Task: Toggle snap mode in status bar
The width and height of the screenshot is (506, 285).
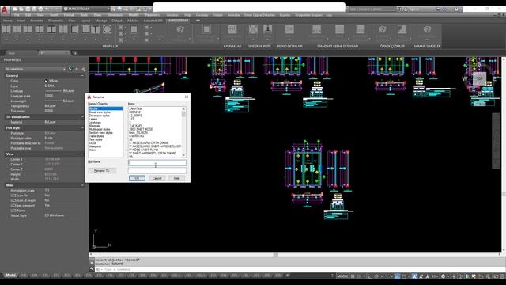Action: pos(359,276)
